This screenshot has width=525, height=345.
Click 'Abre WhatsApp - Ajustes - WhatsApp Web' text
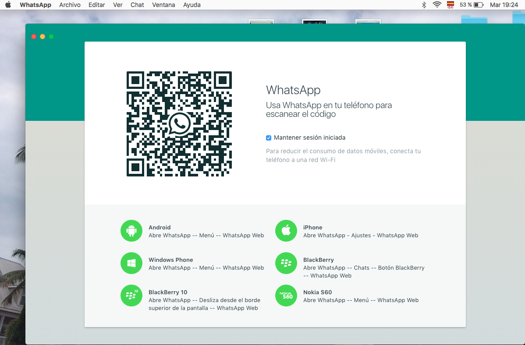361,236
